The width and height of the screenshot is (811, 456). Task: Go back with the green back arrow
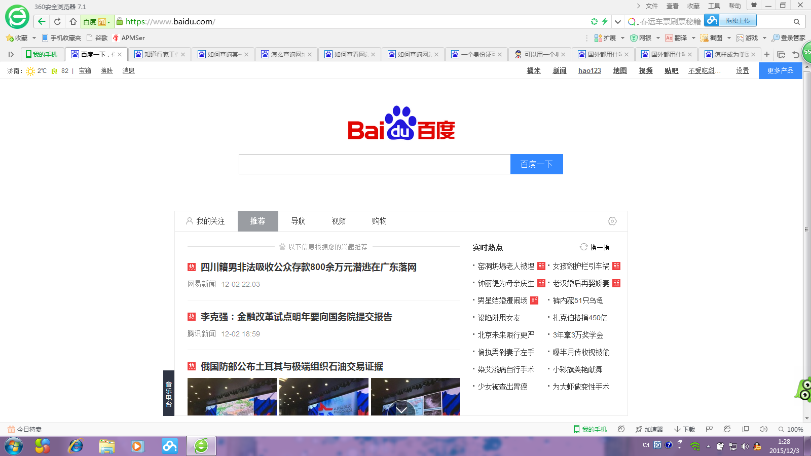point(42,21)
